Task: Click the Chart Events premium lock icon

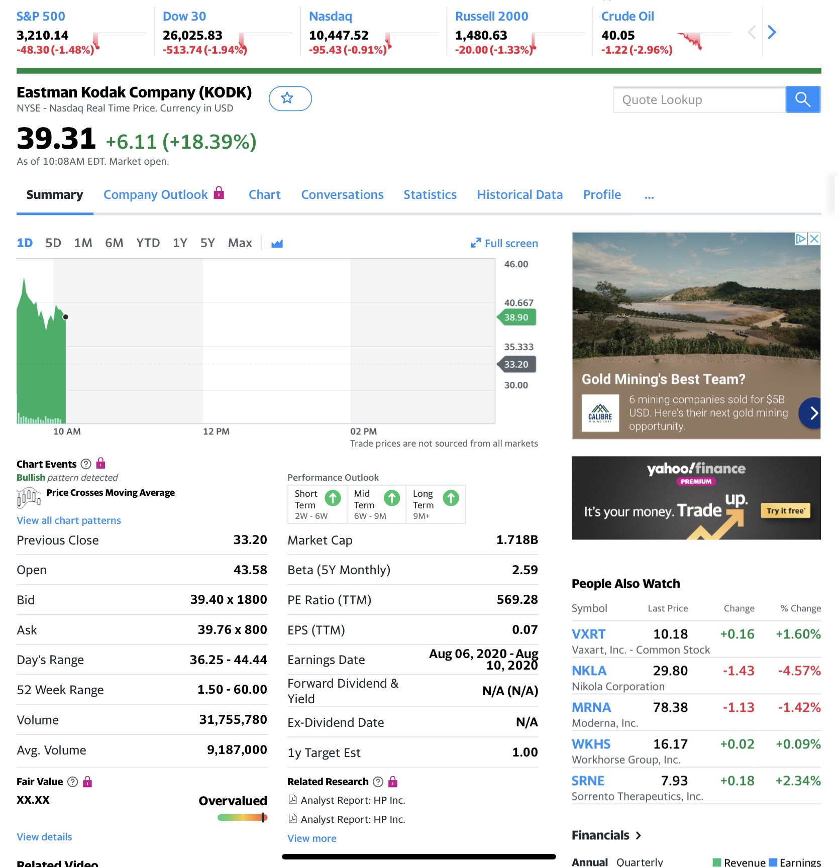Action: pos(100,463)
